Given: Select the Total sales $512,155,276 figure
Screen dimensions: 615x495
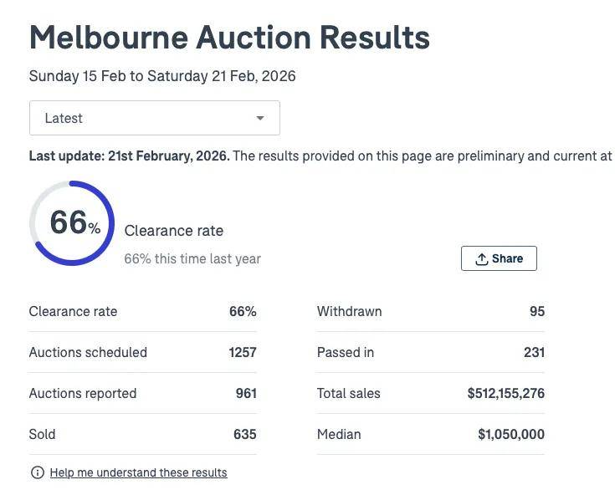Looking at the screenshot, I should click(505, 394).
